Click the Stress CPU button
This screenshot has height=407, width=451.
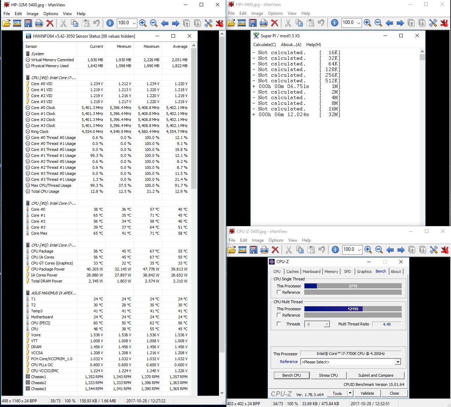(x=328, y=375)
